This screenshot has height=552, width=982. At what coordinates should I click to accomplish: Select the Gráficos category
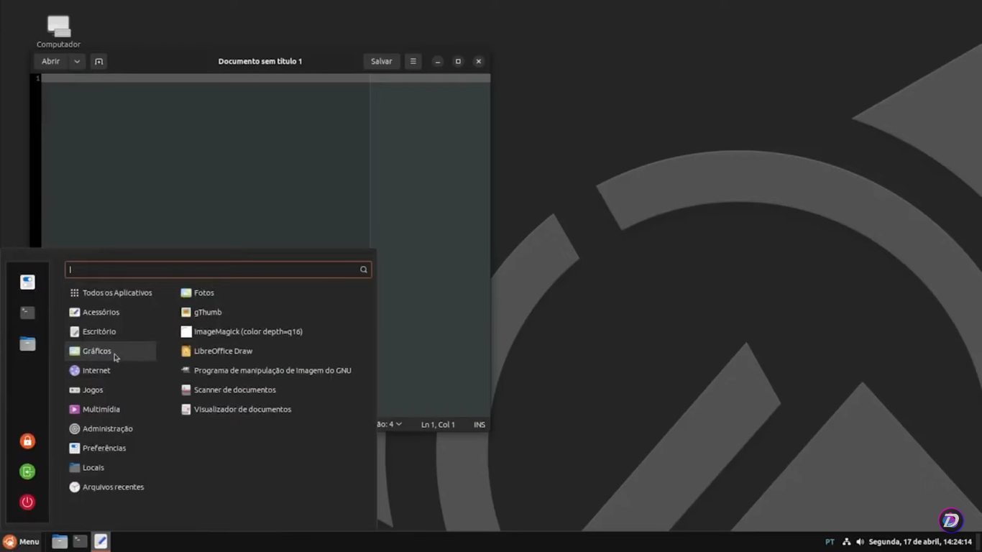(x=96, y=351)
